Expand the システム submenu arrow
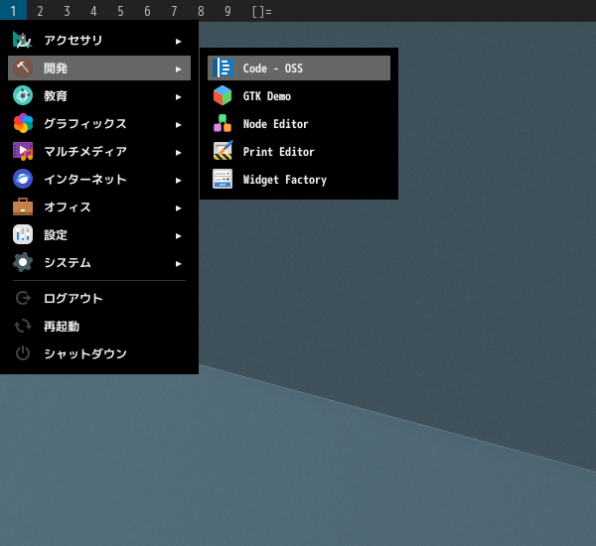Image resolution: width=596 pixels, height=546 pixels. (178, 264)
